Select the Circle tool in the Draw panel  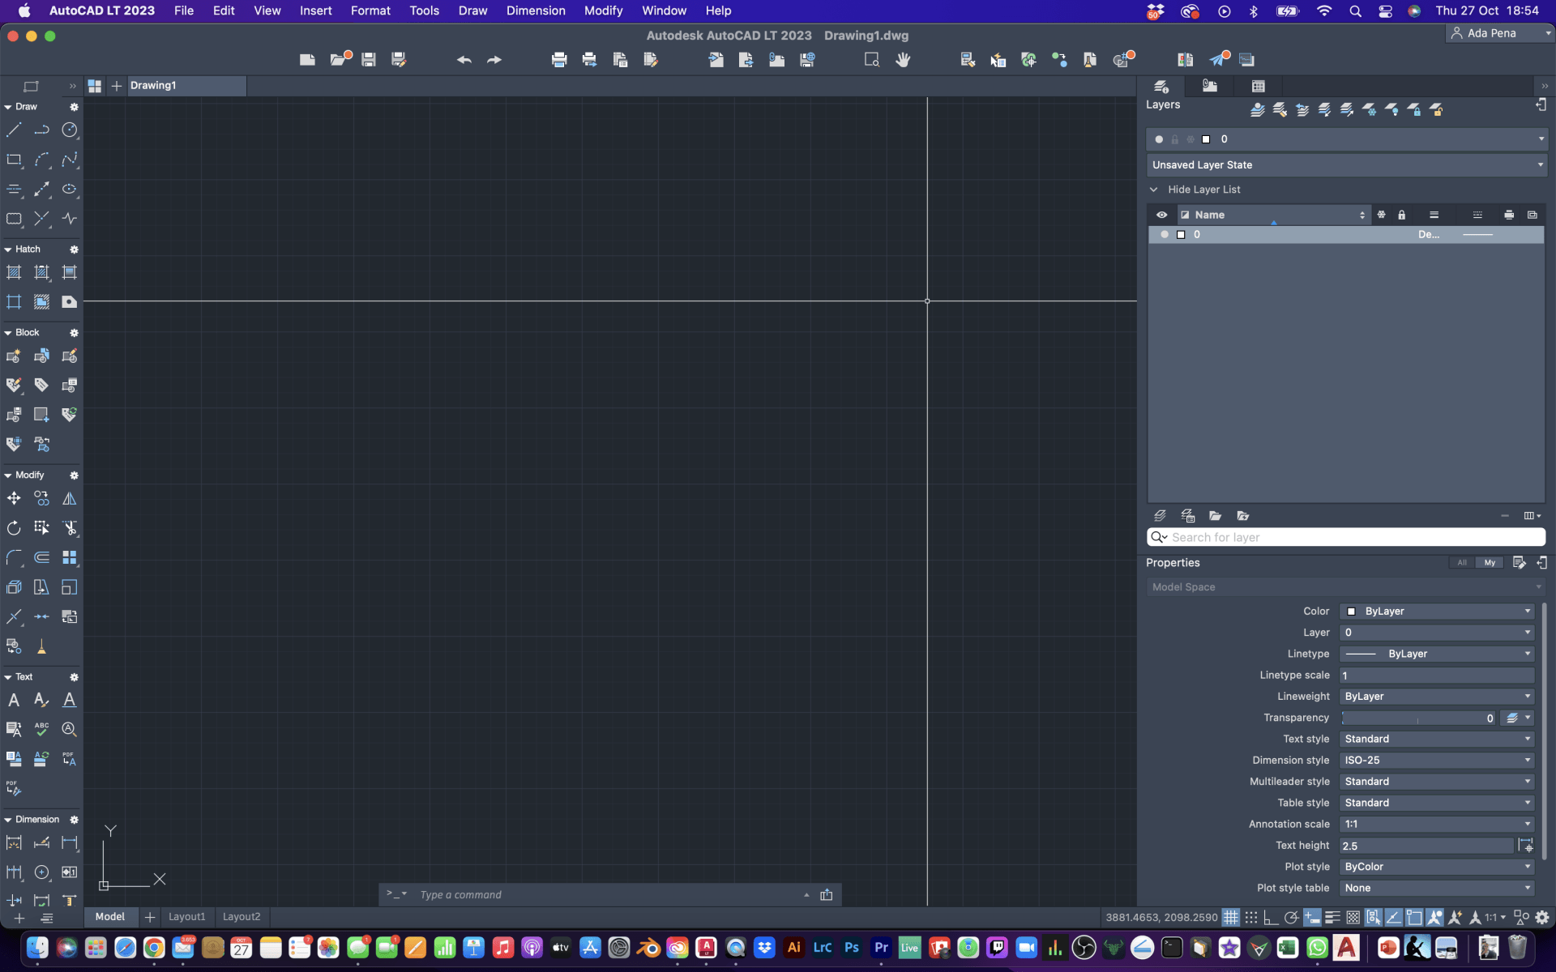click(70, 130)
